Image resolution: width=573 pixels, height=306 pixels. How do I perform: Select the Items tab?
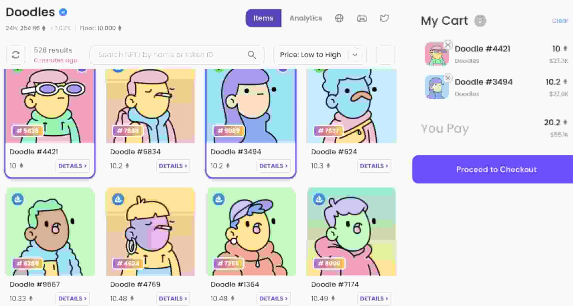(x=263, y=18)
